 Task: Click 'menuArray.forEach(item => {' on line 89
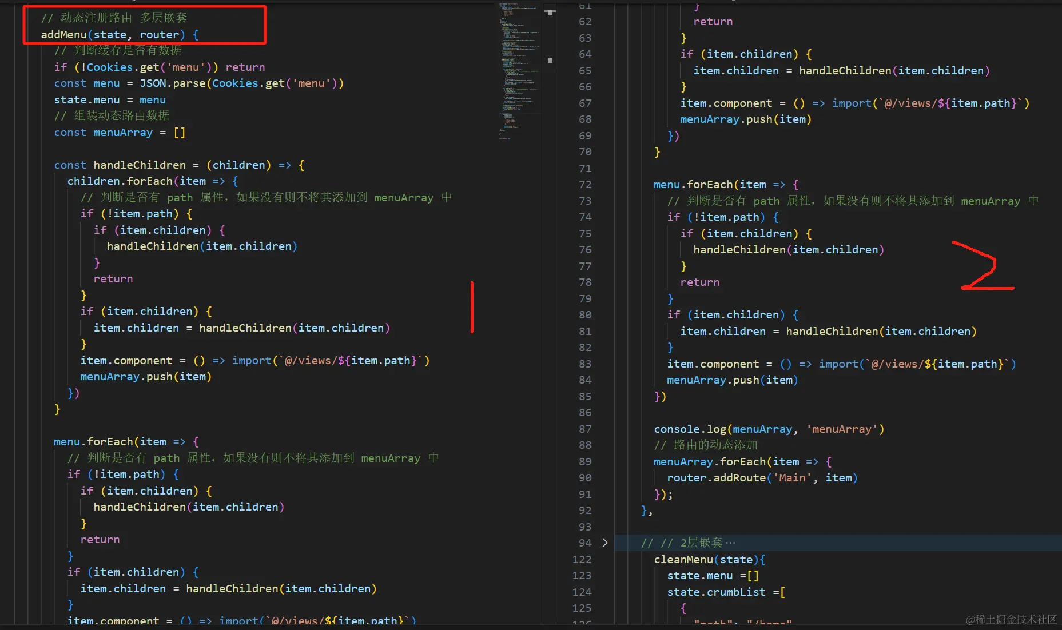pyautogui.click(x=743, y=462)
